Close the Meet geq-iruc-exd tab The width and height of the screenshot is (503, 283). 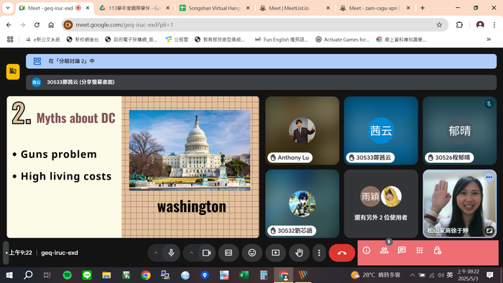(88, 8)
